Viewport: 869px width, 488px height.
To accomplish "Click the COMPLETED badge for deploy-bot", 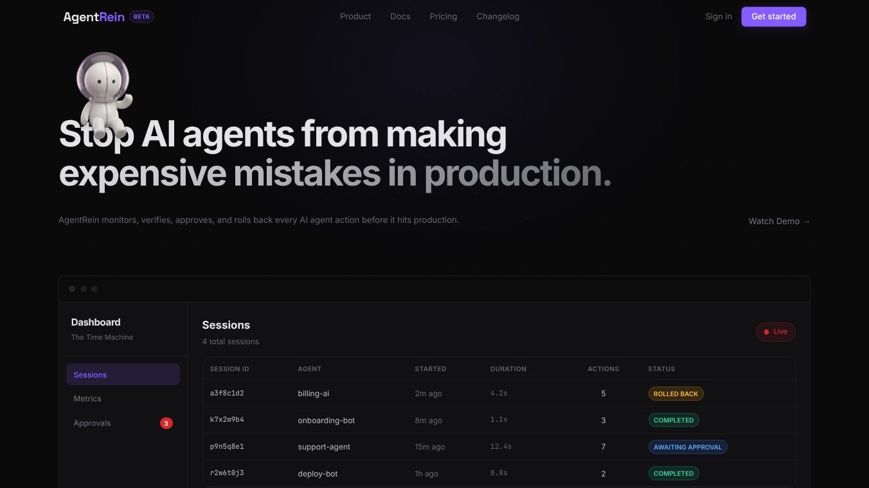I will point(674,473).
